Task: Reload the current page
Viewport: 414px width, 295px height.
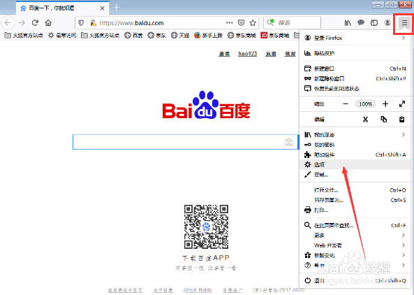Action: (x=35, y=23)
